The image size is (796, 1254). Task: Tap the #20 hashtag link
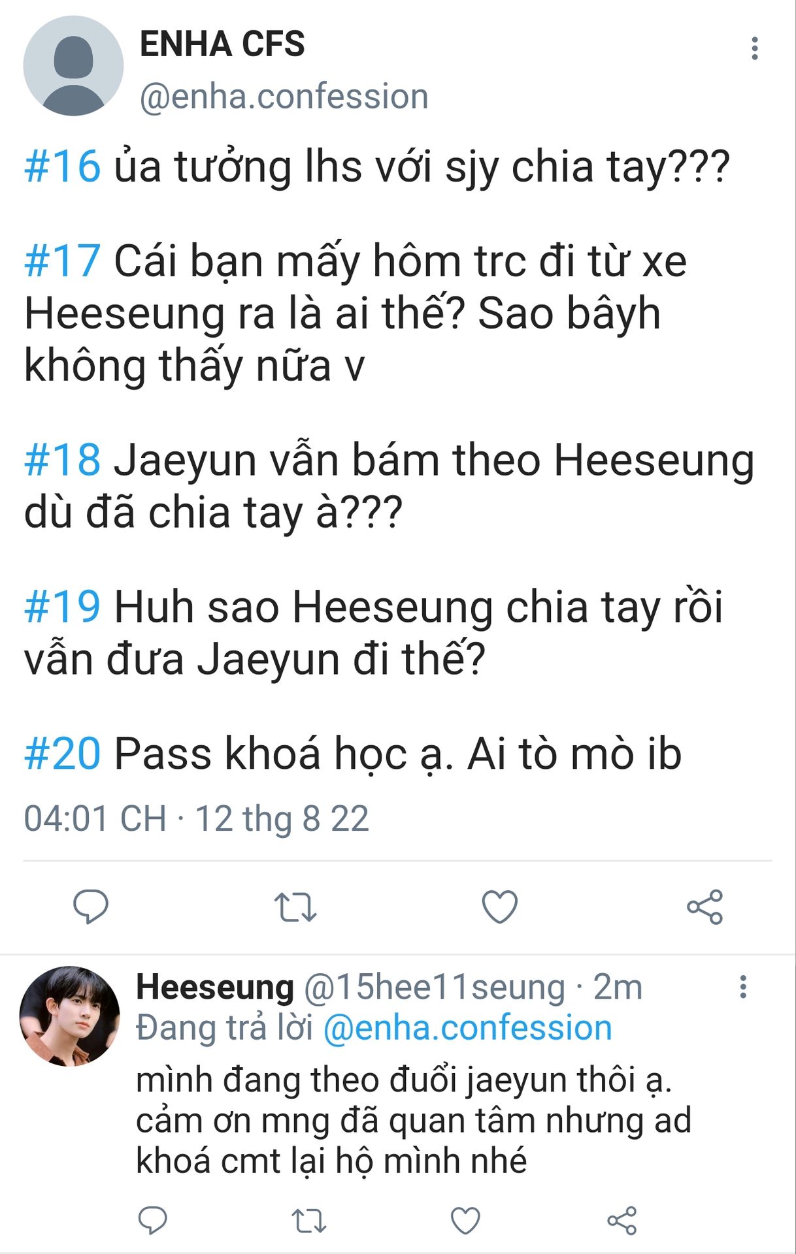(x=63, y=754)
